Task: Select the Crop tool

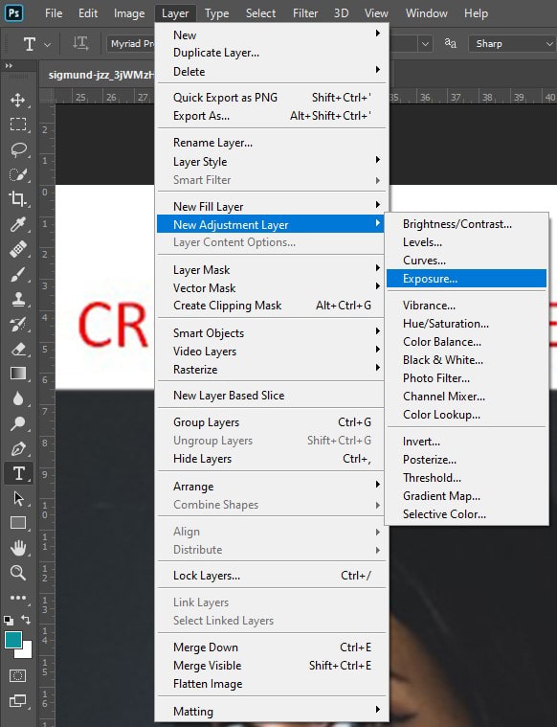Action: pos(18,199)
